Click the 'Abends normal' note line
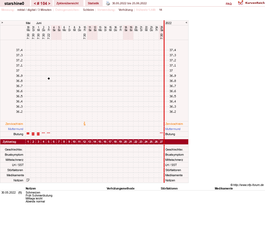Viewport: 265px width, 243px height. (x=35, y=201)
